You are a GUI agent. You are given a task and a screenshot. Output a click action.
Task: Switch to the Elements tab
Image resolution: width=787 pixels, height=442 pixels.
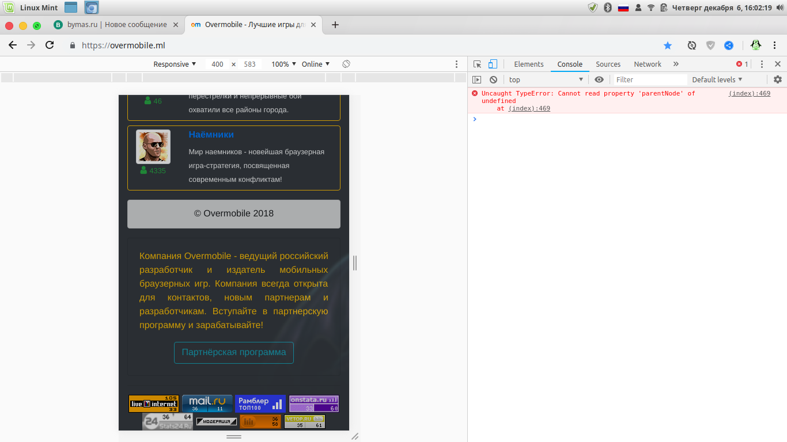(528, 64)
